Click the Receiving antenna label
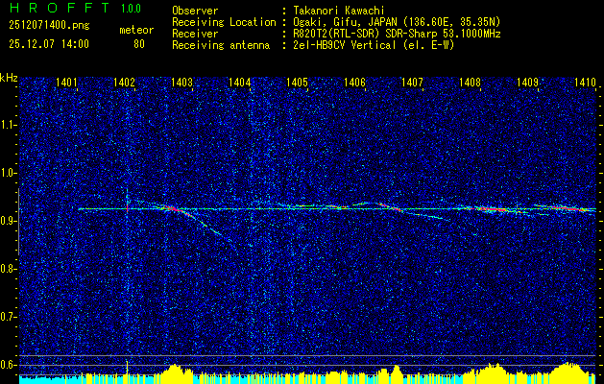 coord(221,45)
